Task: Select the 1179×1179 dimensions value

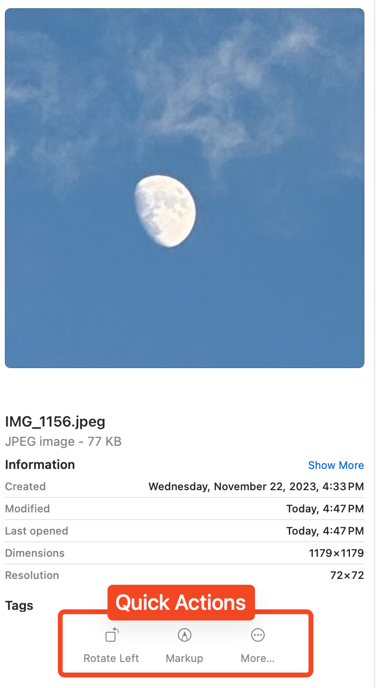Action: pos(336,553)
